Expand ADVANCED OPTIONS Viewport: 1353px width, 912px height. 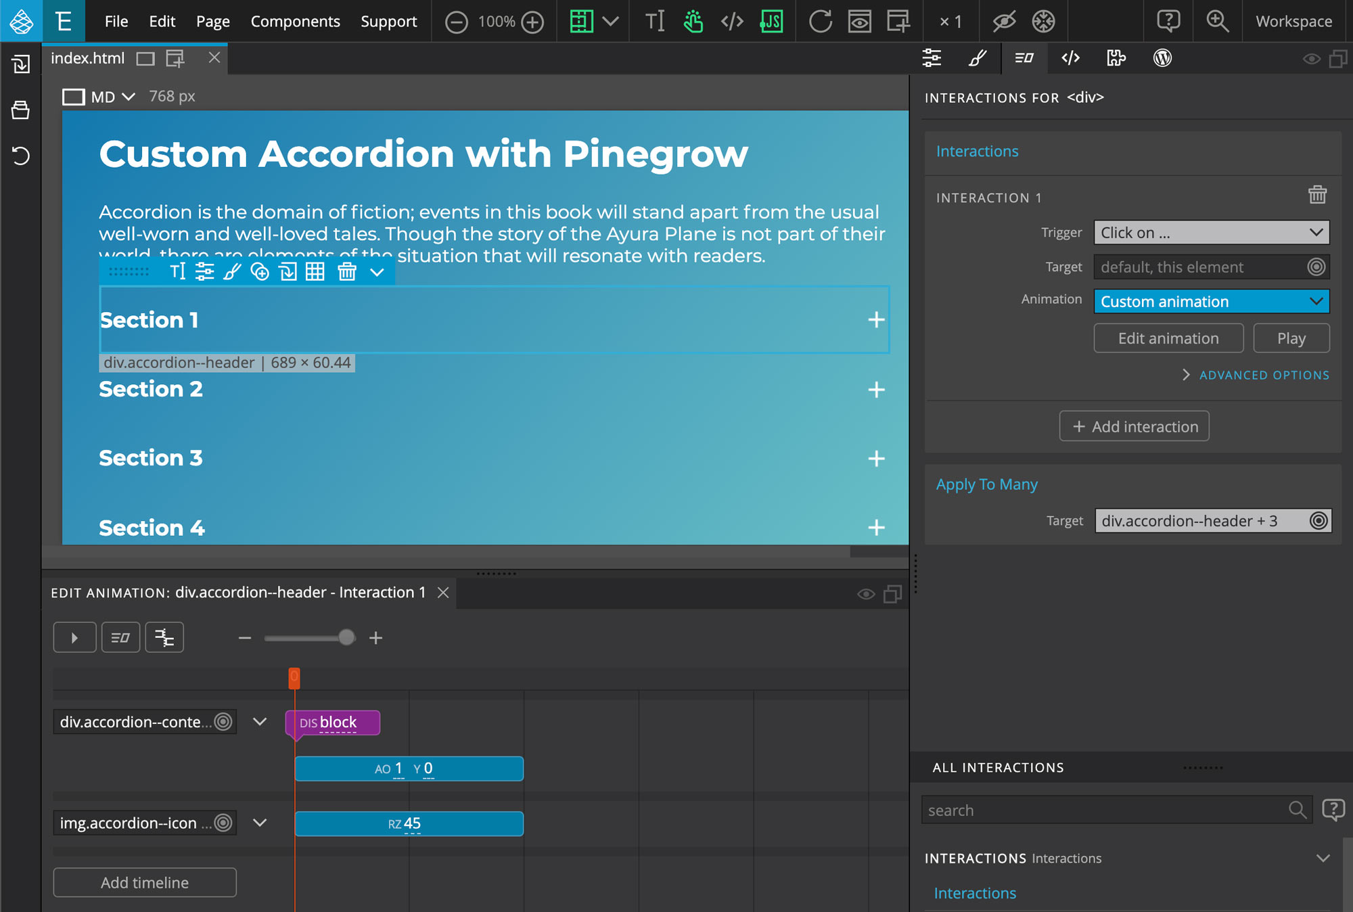coord(1256,375)
